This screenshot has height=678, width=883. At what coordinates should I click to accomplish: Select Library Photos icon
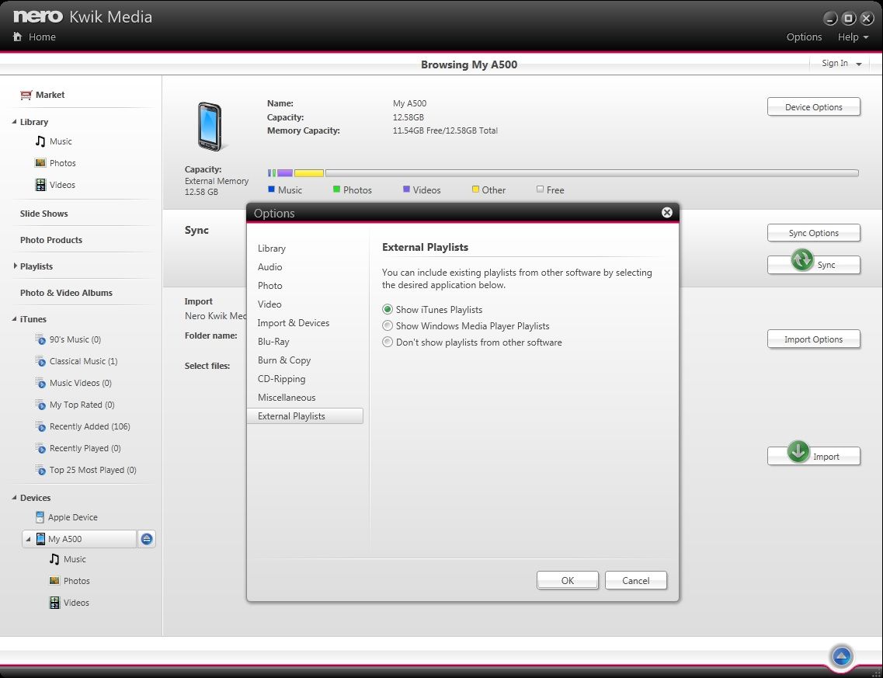[40, 163]
